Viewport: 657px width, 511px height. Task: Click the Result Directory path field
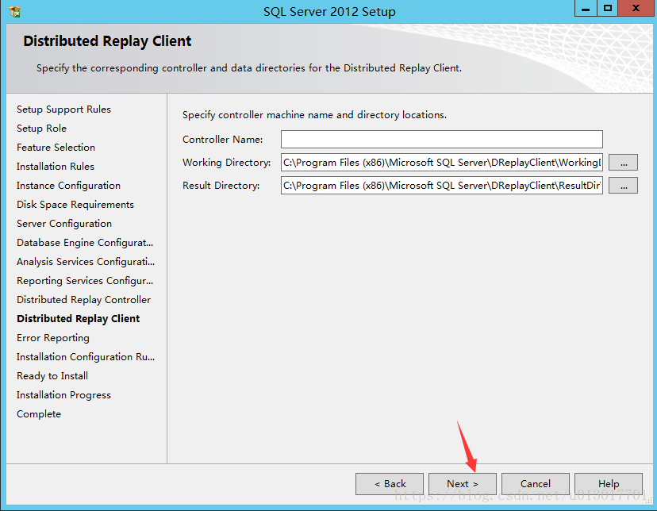[442, 185]
